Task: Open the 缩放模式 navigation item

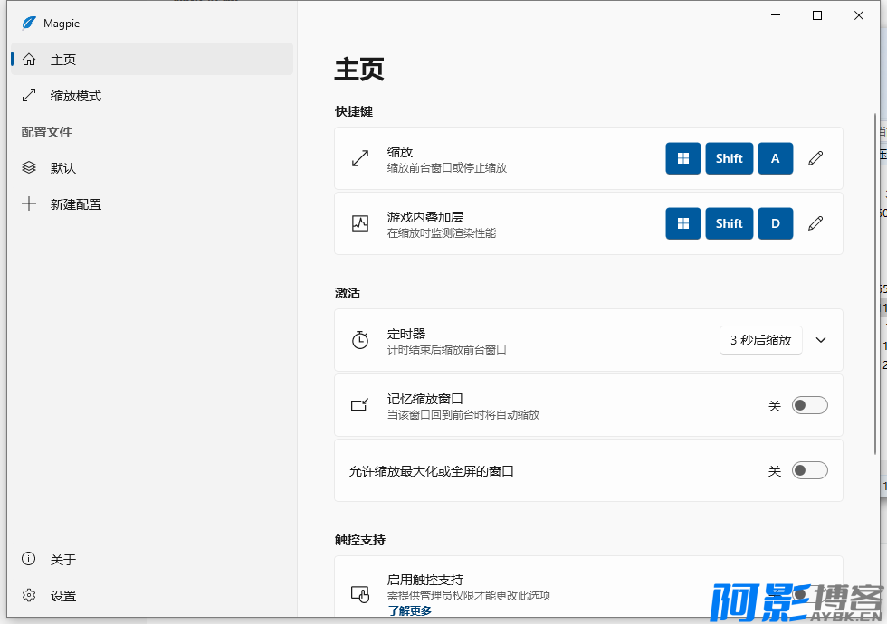Action: [x=152, y=96]
